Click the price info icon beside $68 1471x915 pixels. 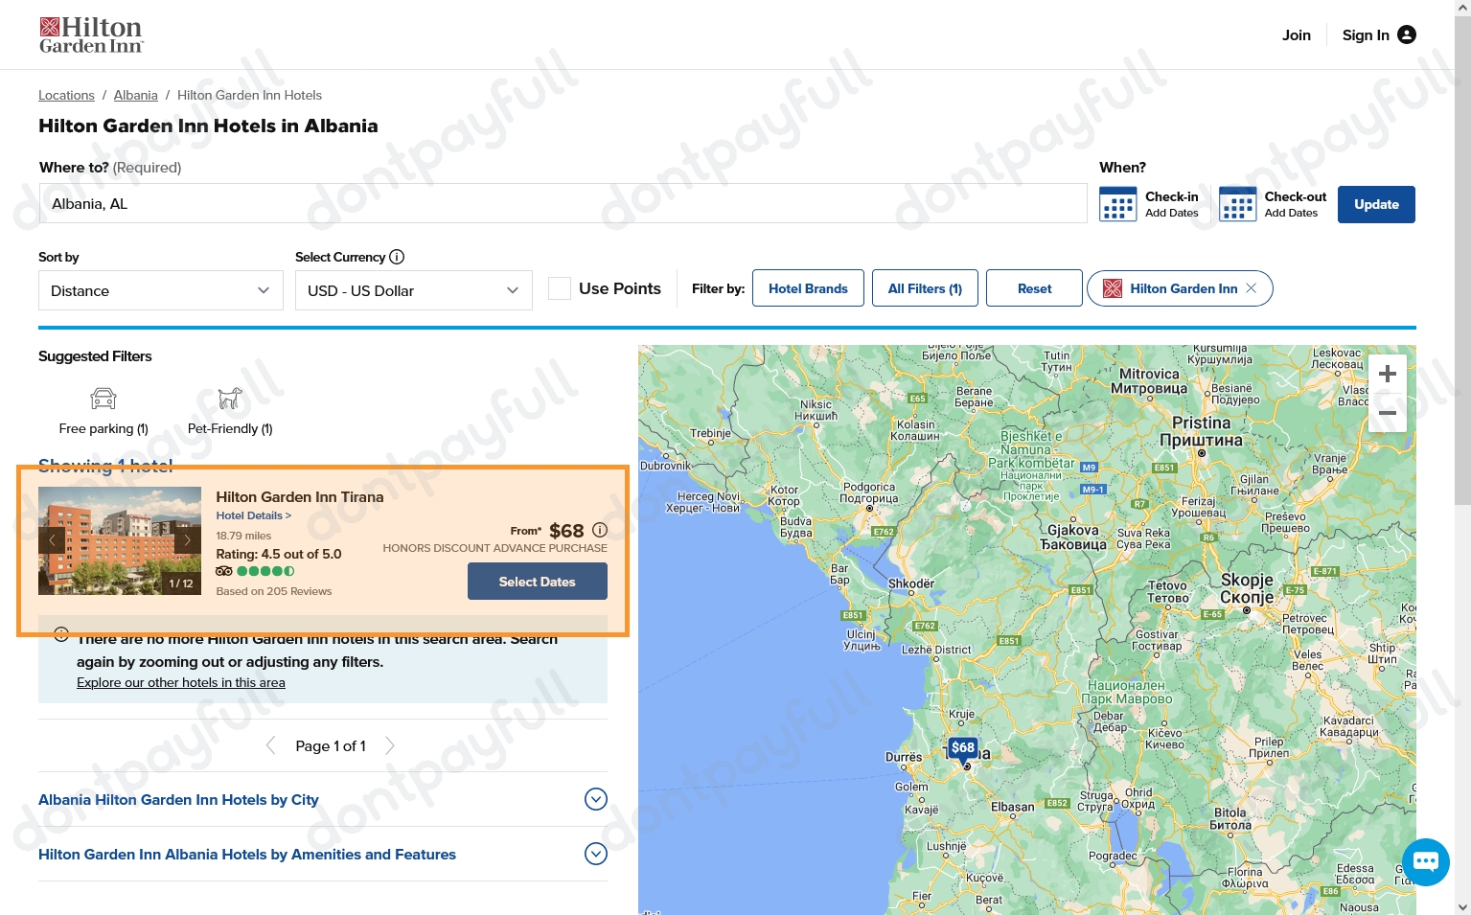click(600, 530)
